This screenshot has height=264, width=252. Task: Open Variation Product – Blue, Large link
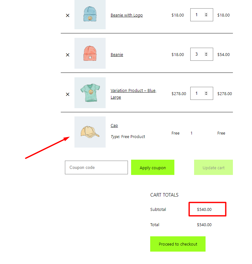pyautogui.click(x=133, y=94)
